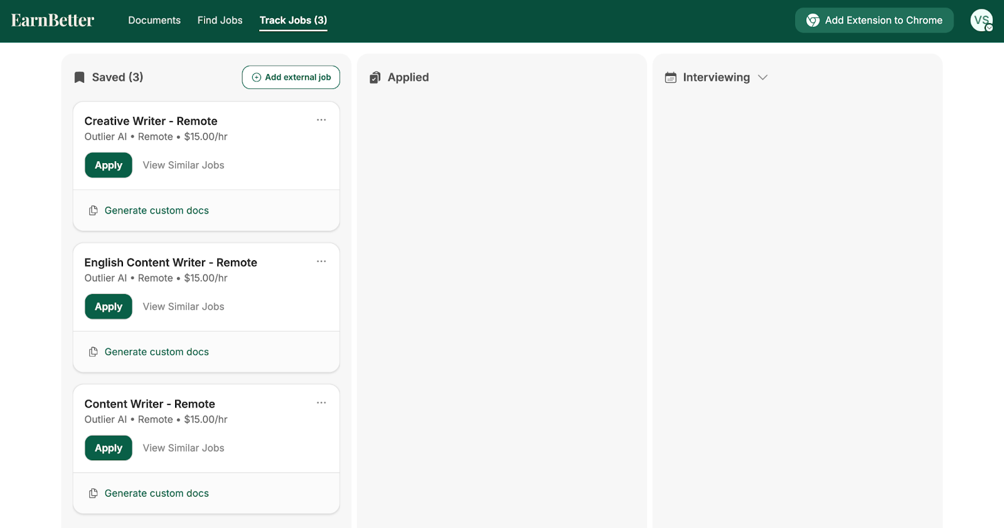Open the VS user profile avatar
The height and width of the screenshot is (528, 1004).
click(x=981, y=20)
